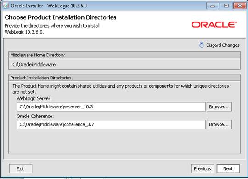
Task: Click the Discard Changes refresh icon
Action: 202,45
